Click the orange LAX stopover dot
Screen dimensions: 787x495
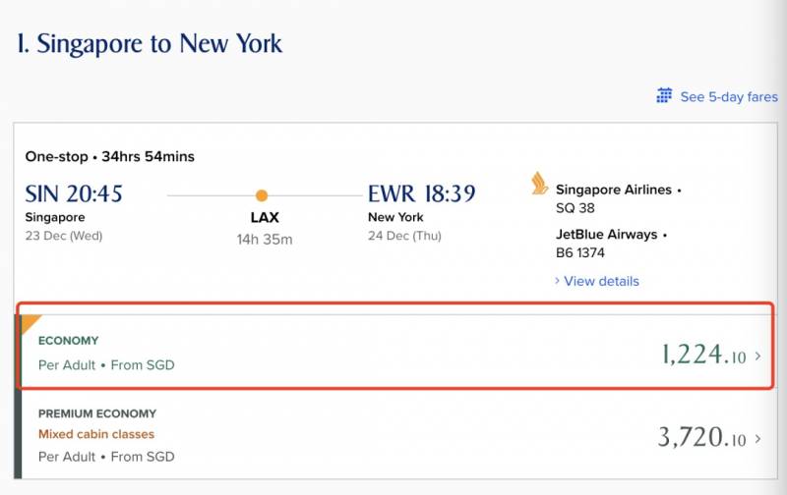coord(261,195)
